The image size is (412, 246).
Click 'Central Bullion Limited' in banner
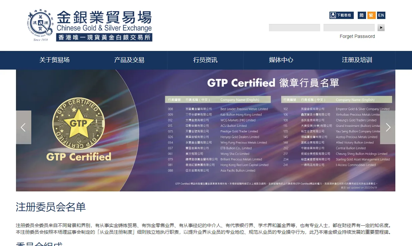click(x=351, y=148)
